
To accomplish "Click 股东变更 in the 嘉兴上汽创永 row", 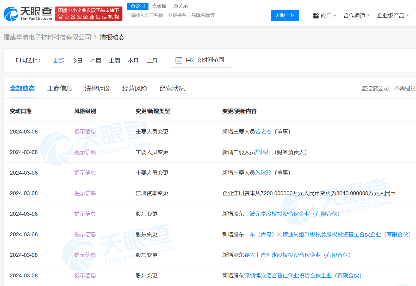I will [x=146, y=255].
